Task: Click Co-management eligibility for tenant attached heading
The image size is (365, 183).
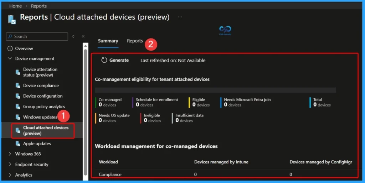Action: click(x=152, y=79)
